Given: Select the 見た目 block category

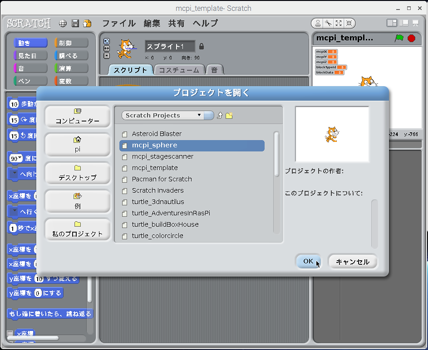Looking at the screenshot, I should click(x=30, y=56).
